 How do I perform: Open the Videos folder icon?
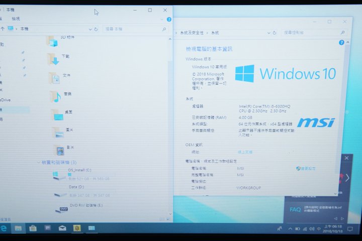pyautogui.click(x=59, y=150)
